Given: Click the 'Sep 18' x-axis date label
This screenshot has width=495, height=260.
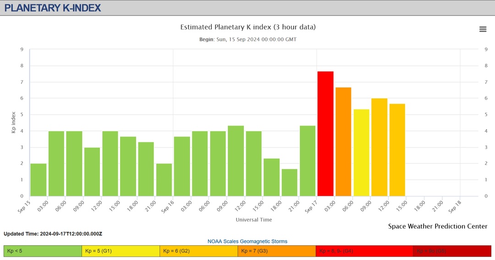Looking at the screenshot, I should coord(455,207).
